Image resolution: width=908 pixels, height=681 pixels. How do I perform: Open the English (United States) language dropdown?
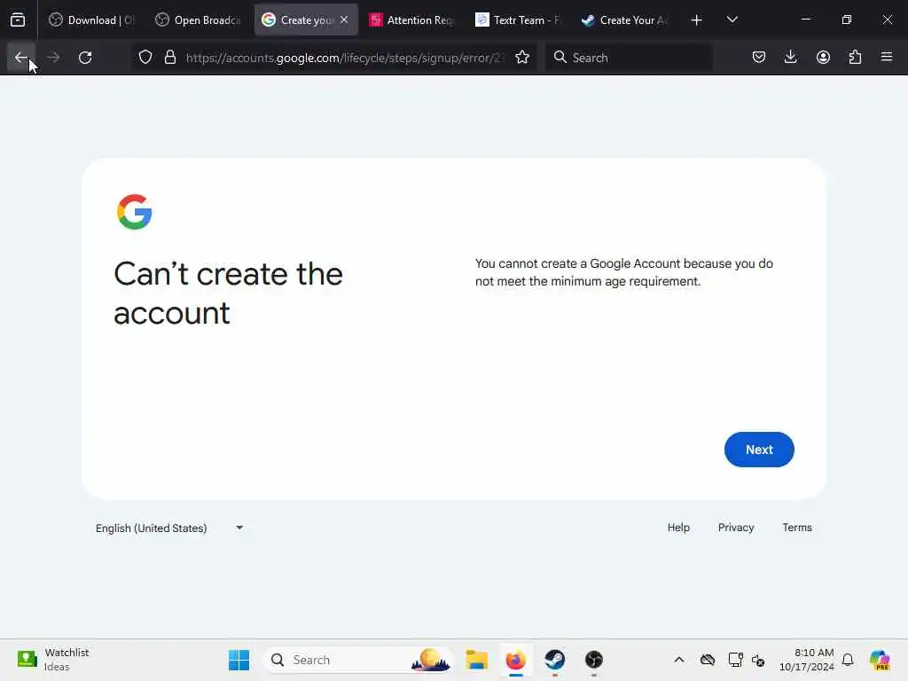(169, 528)
